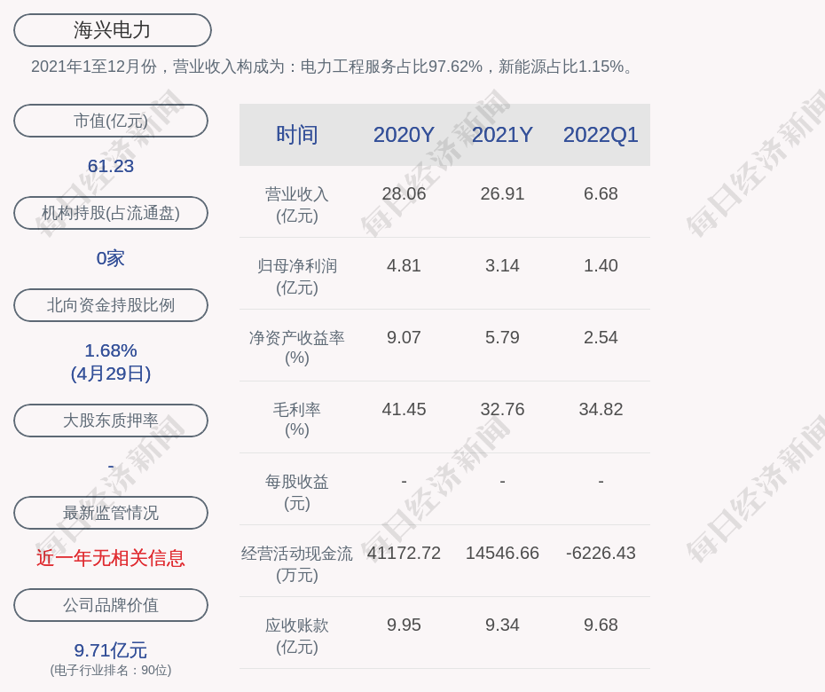The width and height of the screenshot is (825, 692).
Task: Select the ROE value 9.07
Action: [x=405, y=337]
